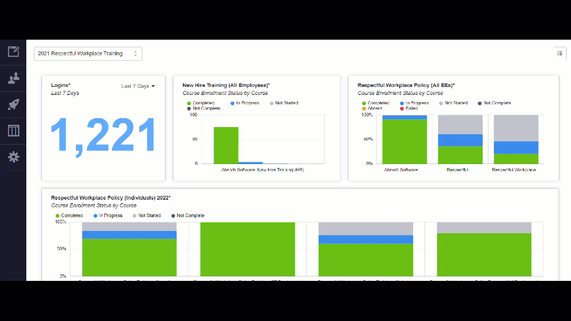
Task: Open the course editor icon in sidebar
Action: [x=13, y=52]
